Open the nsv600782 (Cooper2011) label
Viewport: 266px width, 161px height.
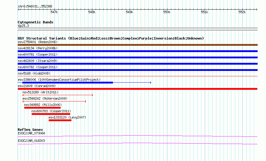(x=38, y=67)
